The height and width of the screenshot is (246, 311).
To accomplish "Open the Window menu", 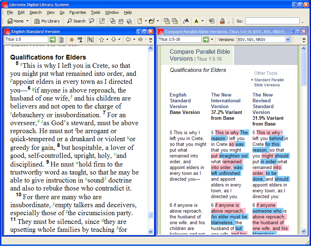I will click(x=112, y=12).
